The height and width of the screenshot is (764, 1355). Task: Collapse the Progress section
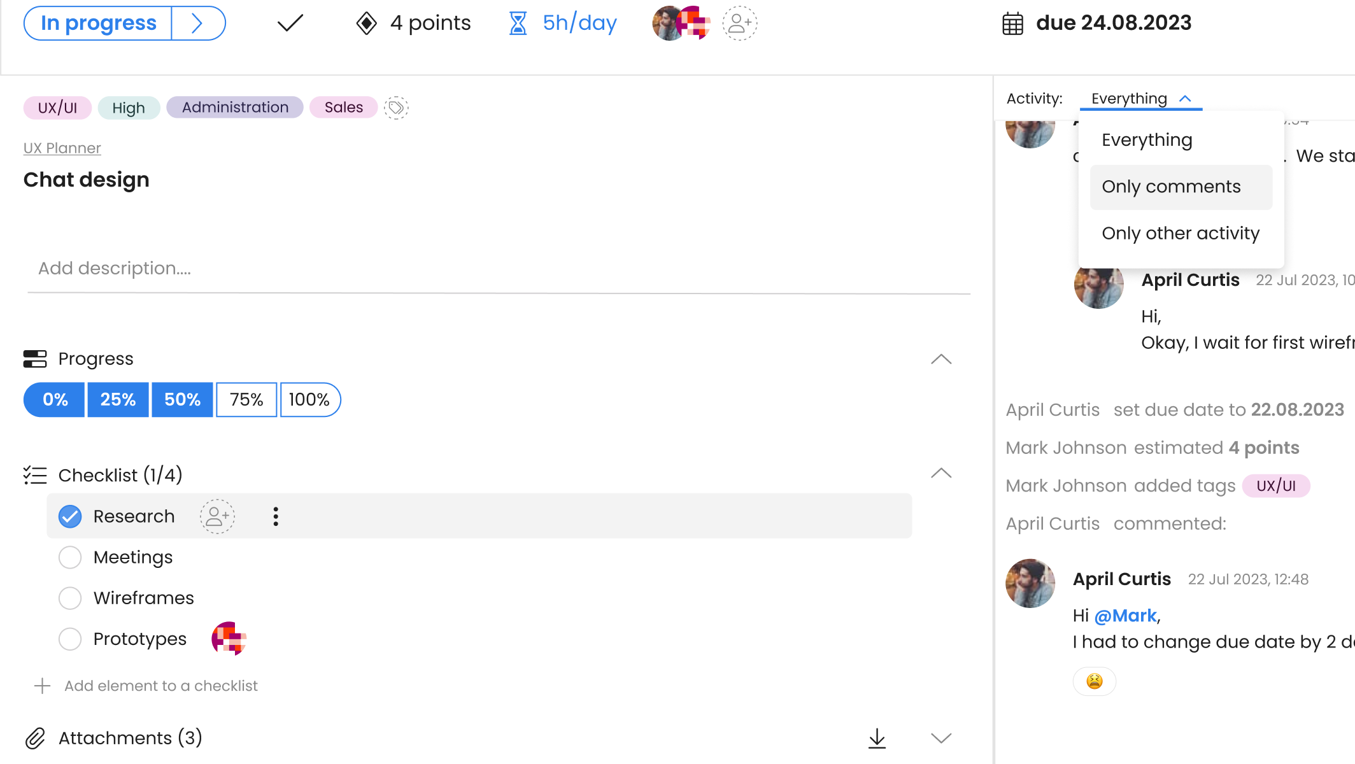(x=941, y=359)
